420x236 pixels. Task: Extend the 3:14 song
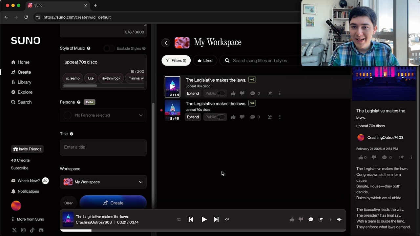(x=193, y=93)
